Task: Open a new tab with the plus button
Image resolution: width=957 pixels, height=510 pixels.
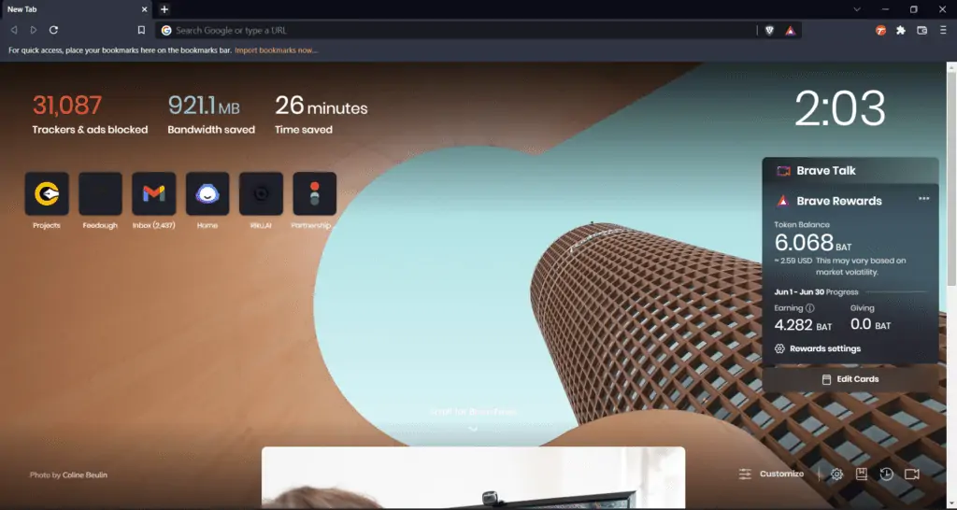Action: 164,9
